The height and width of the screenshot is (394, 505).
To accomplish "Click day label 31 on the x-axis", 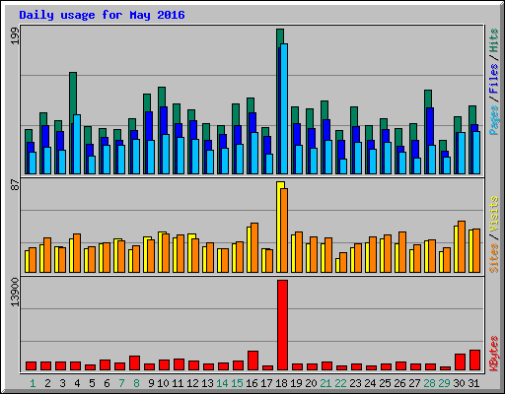I will click(x=473, y=383).
